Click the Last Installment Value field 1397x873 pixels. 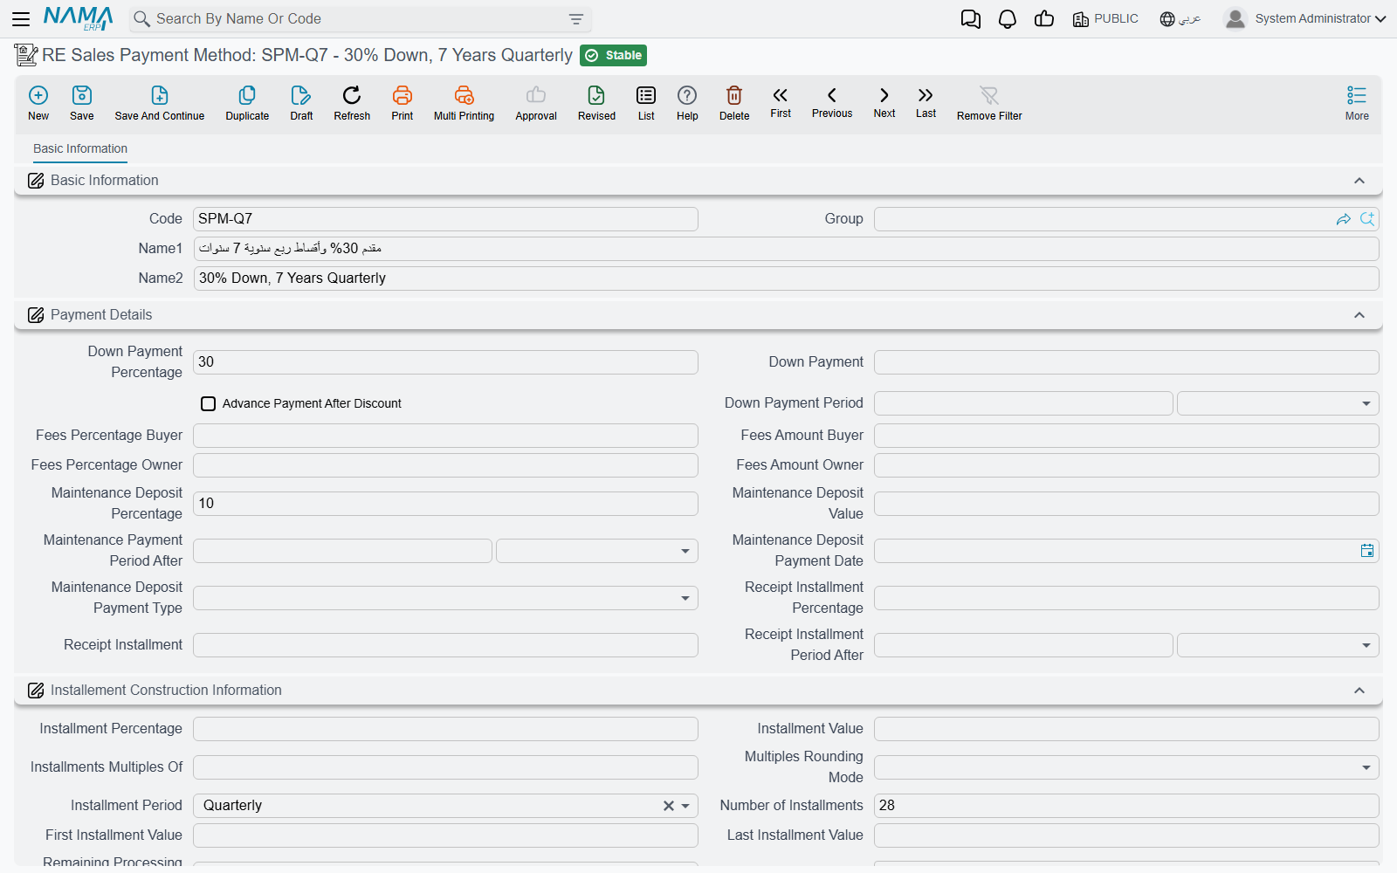pyautogui.click(x=1126, y=835)
